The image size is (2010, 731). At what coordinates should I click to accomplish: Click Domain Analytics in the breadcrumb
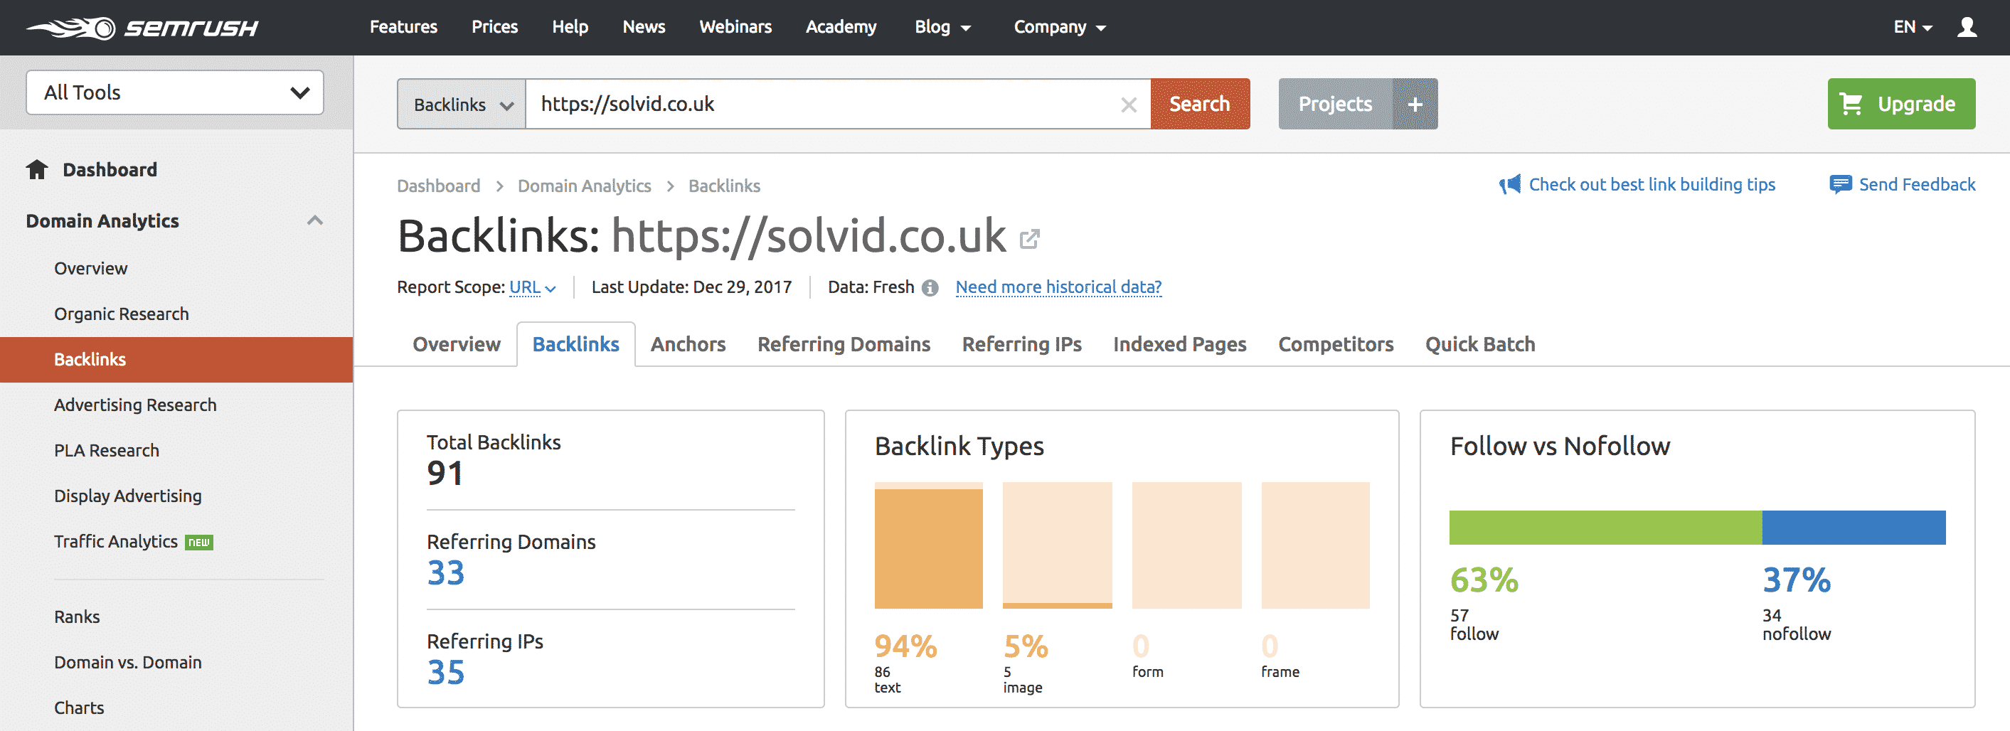point(585,186)
